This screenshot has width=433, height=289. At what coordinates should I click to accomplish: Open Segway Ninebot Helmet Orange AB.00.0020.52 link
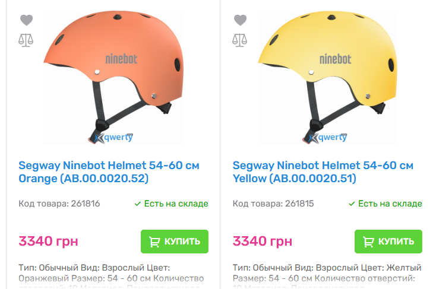109,172
